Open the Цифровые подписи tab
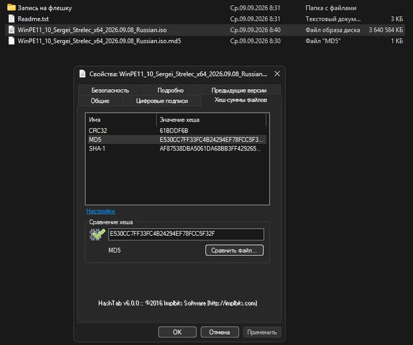Screen dimensions: 413x345 (x=162, y=101)
